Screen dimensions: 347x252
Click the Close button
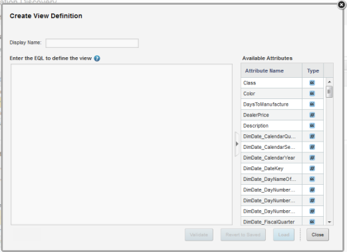click(x=318, y=235)
